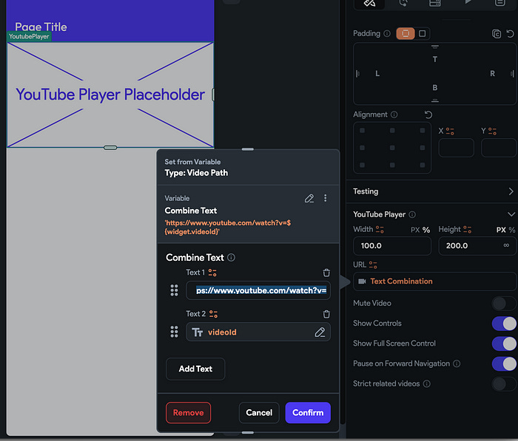Viewport: 518px width, 441px height.
Task: Click the variable icon next to Text 1
Action: click(212, 273)
